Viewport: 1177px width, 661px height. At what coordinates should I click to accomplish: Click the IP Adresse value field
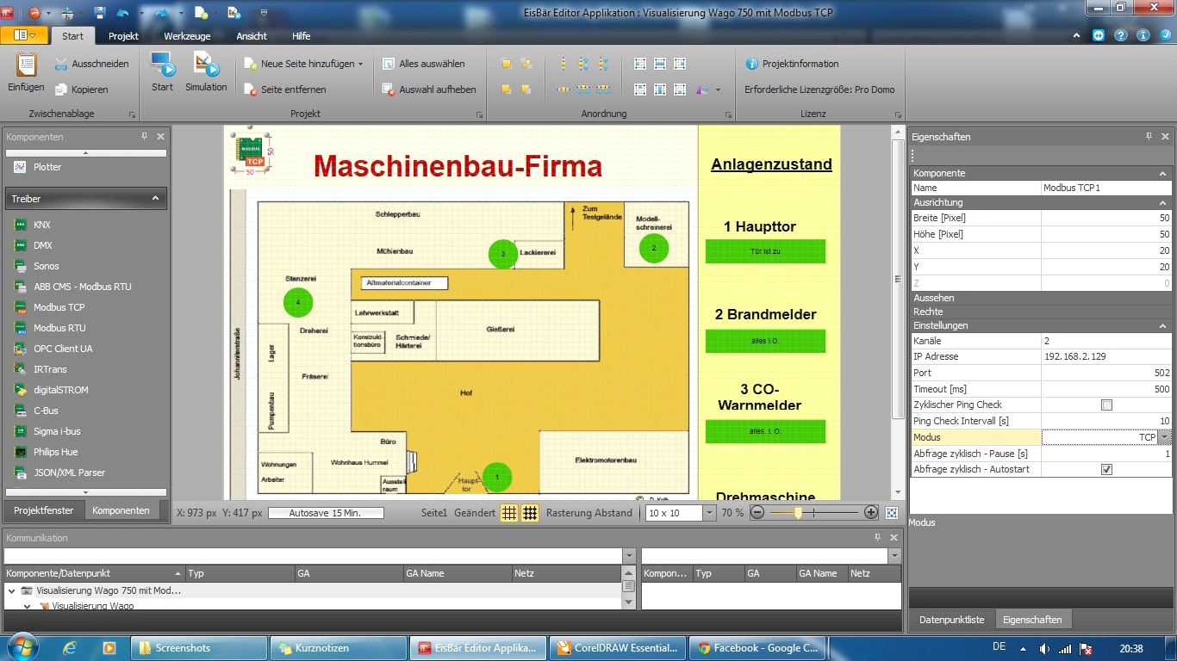click(x=1106, y=356)
